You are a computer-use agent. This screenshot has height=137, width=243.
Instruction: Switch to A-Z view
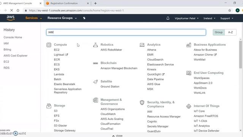click(230, 32)
